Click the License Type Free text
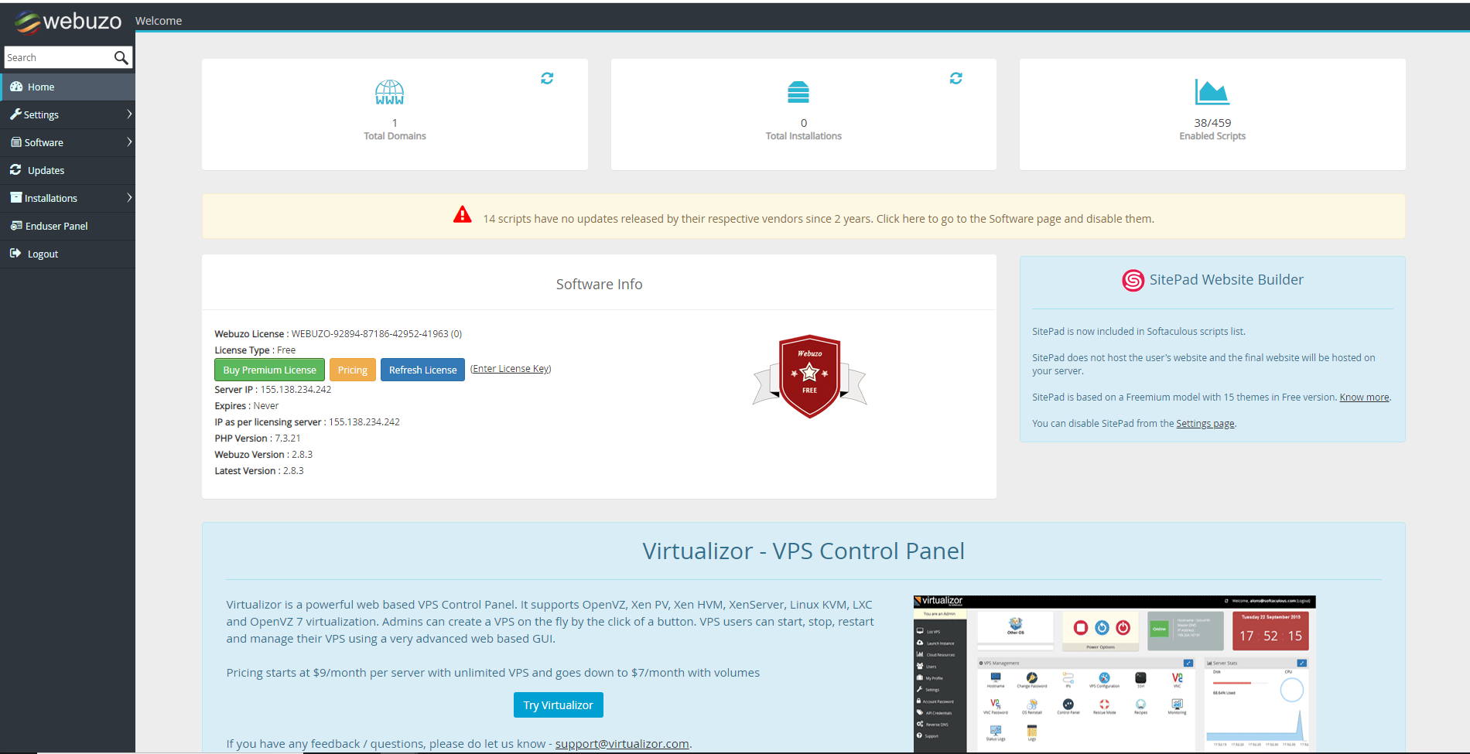This screenshot has height=754, width=1470. (x=255, y=350)
